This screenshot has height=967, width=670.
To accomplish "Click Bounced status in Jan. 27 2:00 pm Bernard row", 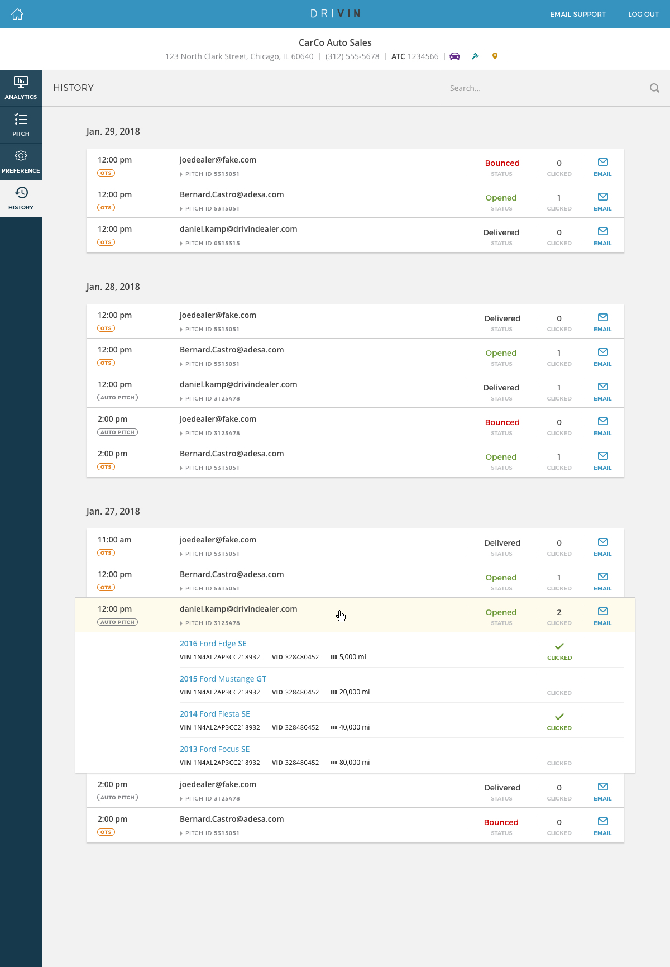I will (x=501, y=822).
